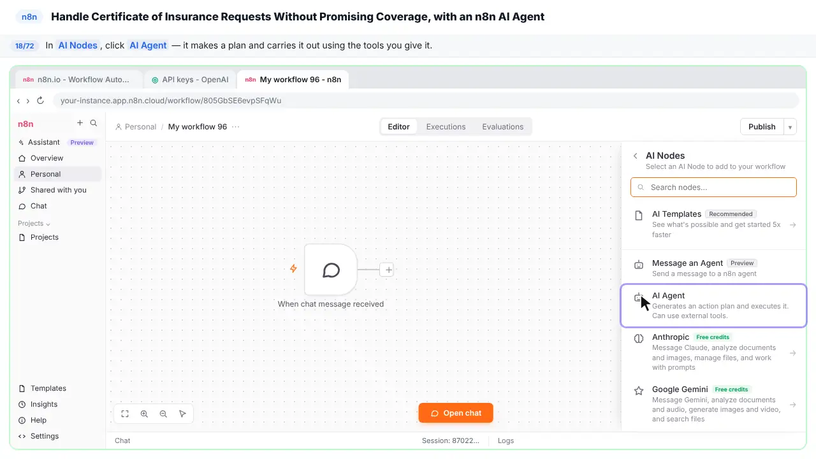Image resolution: width=816 pixels, height=459 pixels.
Task: Open the Logs panel in bottom bar
Action: (506, 441)
